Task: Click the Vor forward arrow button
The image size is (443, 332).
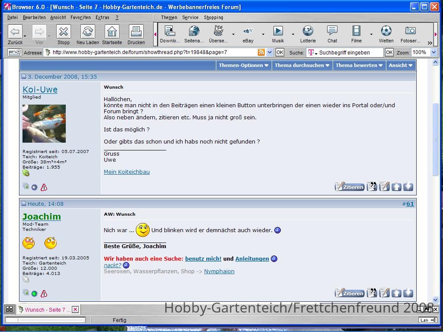Action: (x=39, y=32)
